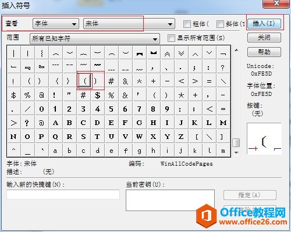This screenshot has height=232, width=291.
Task: Click the scrollbar down arrow of the symbol grid
Action: [236, 152]
